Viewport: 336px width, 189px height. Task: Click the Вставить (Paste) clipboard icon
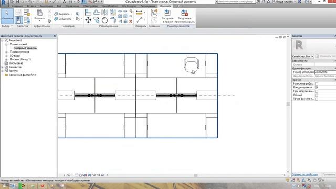[39, 13]
